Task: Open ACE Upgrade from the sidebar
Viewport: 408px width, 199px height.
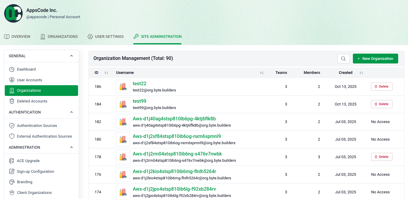Action: coord(11,161)
